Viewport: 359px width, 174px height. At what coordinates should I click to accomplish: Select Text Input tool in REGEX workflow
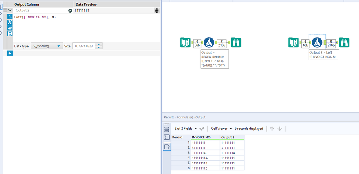[185, 42]
